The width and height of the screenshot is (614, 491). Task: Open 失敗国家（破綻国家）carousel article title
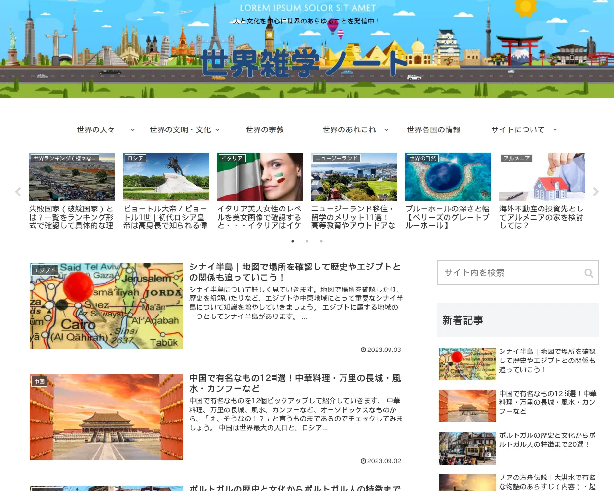pyautogui.click(x=71, y=217)
